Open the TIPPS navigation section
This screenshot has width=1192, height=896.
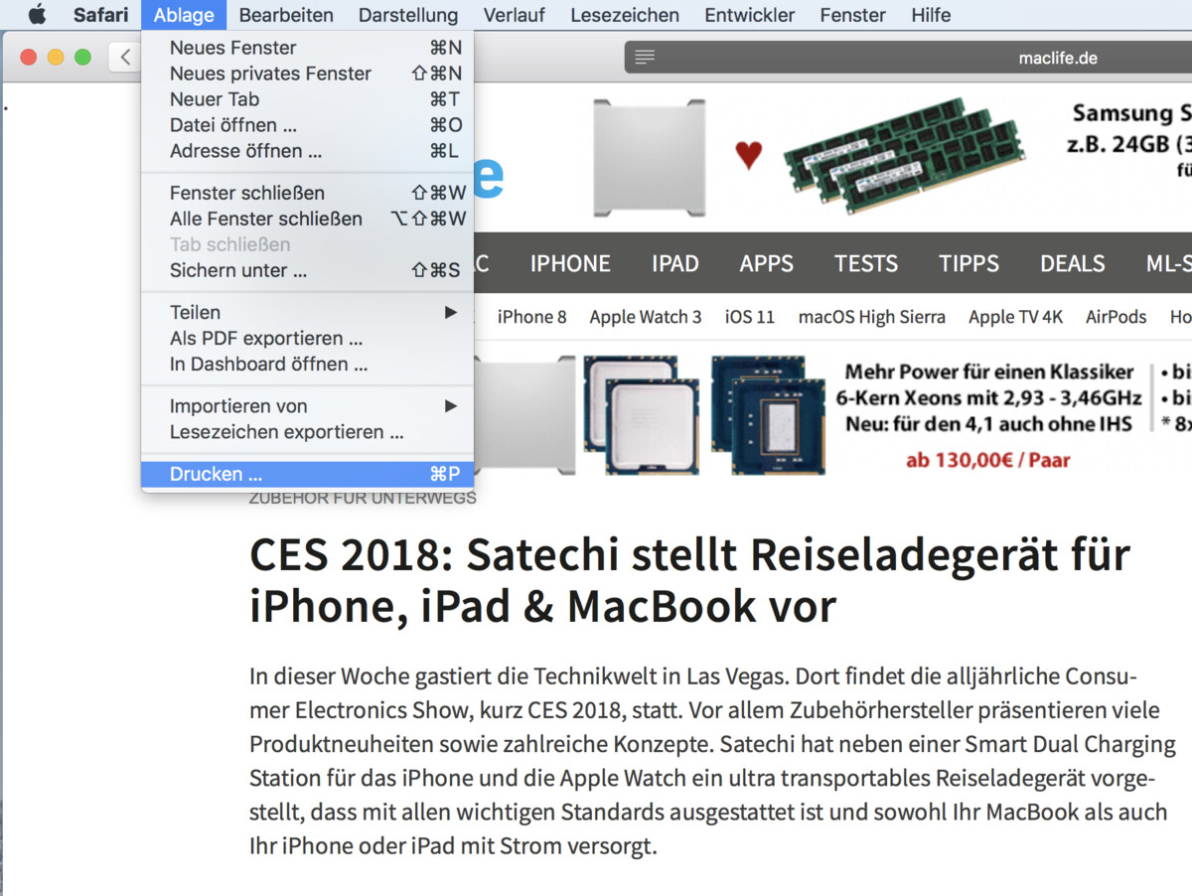tap(969, 263)
